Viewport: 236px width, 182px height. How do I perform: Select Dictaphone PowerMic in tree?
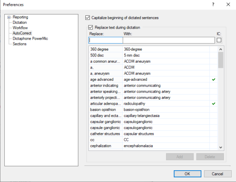pyautogui.click(x=29, y=39)
